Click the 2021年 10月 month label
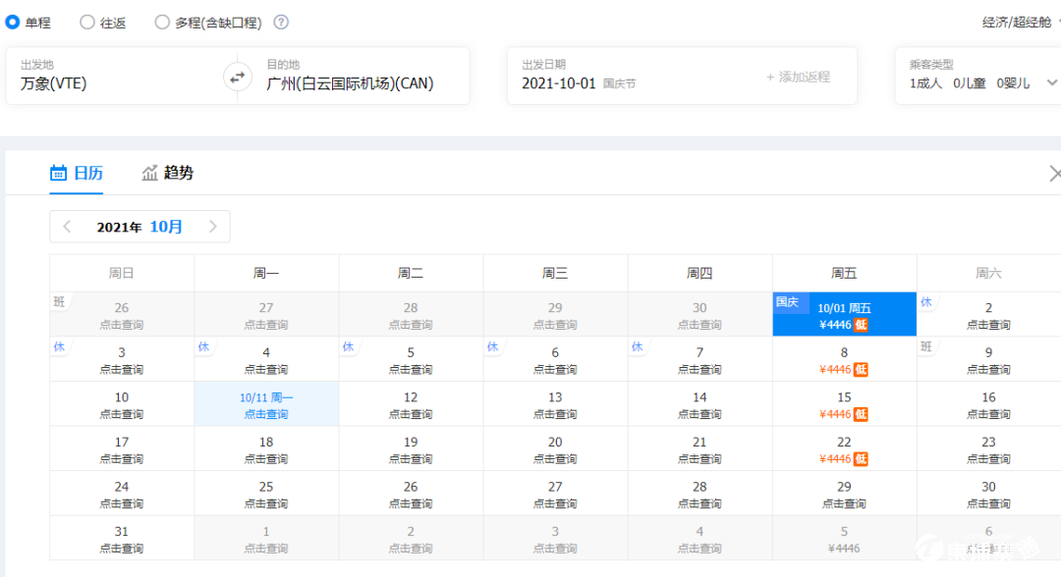This screenshot has height=577, width=1061. point(140,227)
